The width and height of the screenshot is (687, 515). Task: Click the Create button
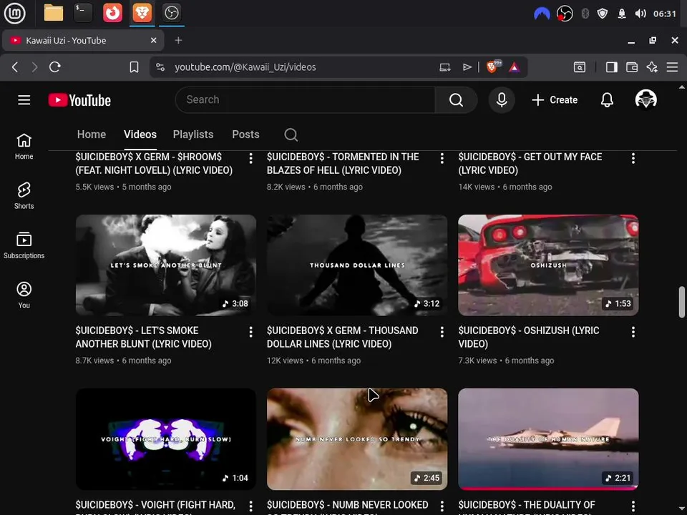pos(555,100)
